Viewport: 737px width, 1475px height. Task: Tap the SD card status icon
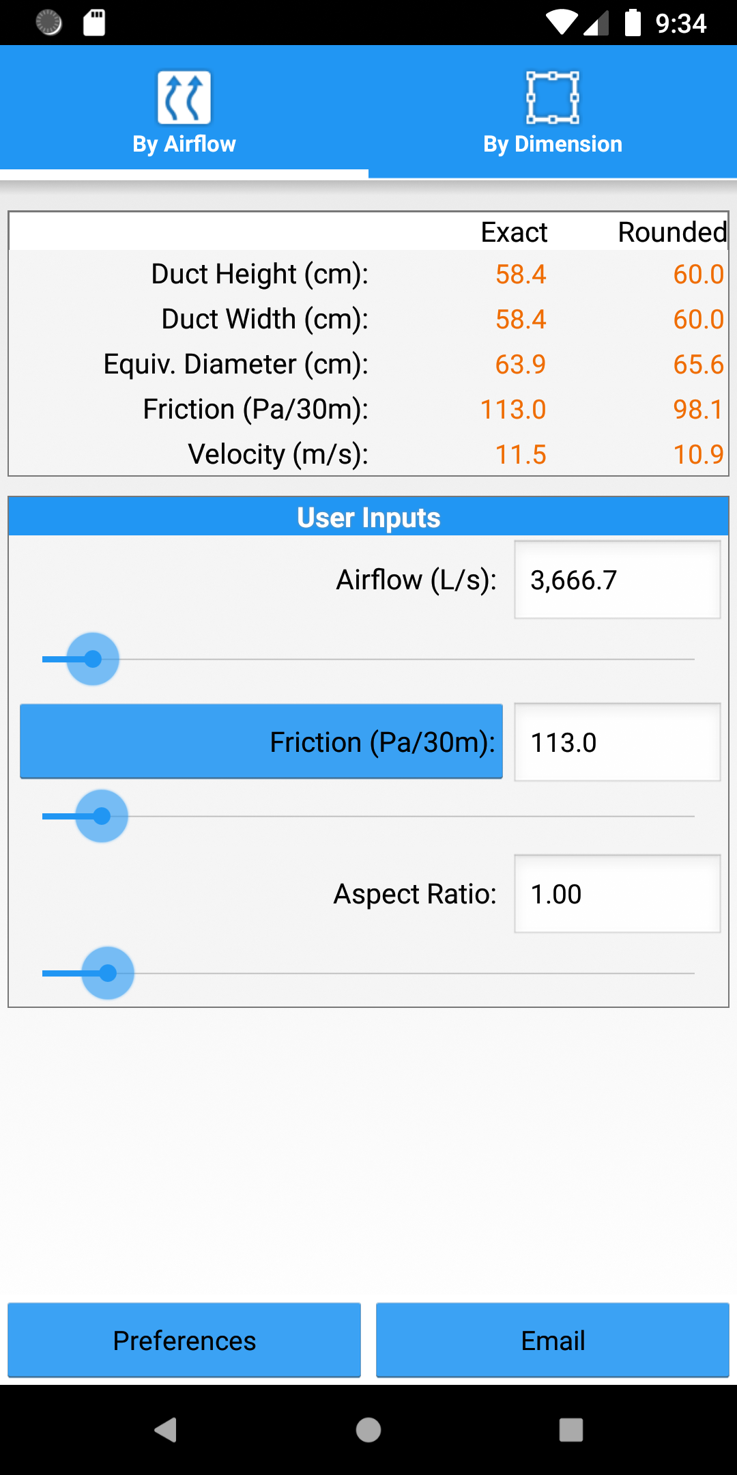tap(94, 23)
